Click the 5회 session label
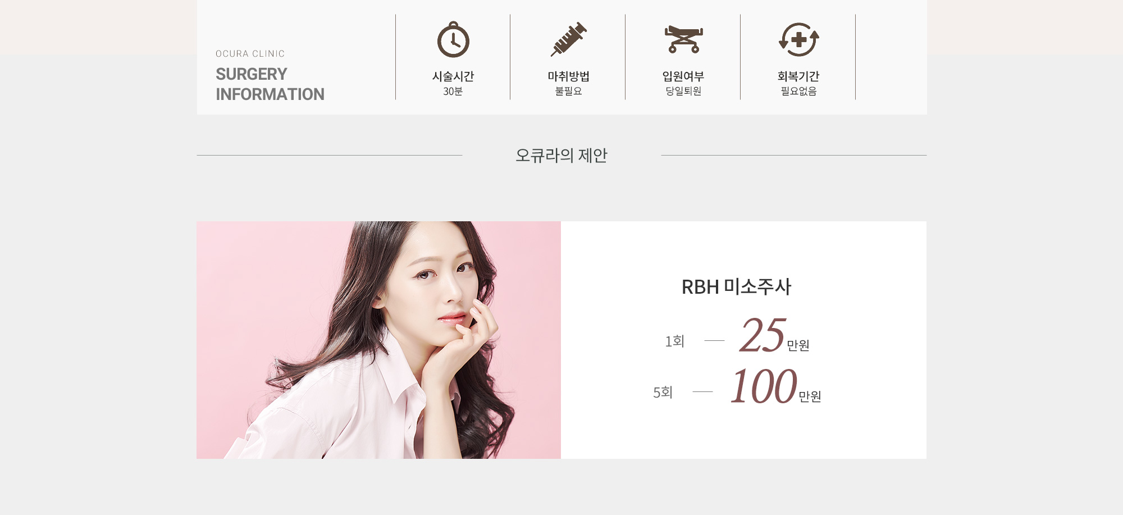Viewport: 1123px width, 515px height. 663,392
